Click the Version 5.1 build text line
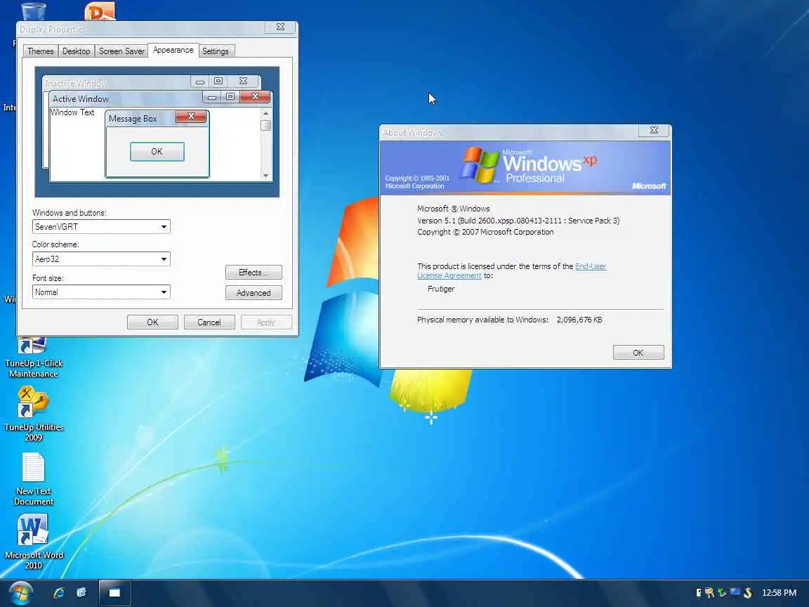Image resolution: width=809 pixels, height=607 pixels. coord(518,221)
